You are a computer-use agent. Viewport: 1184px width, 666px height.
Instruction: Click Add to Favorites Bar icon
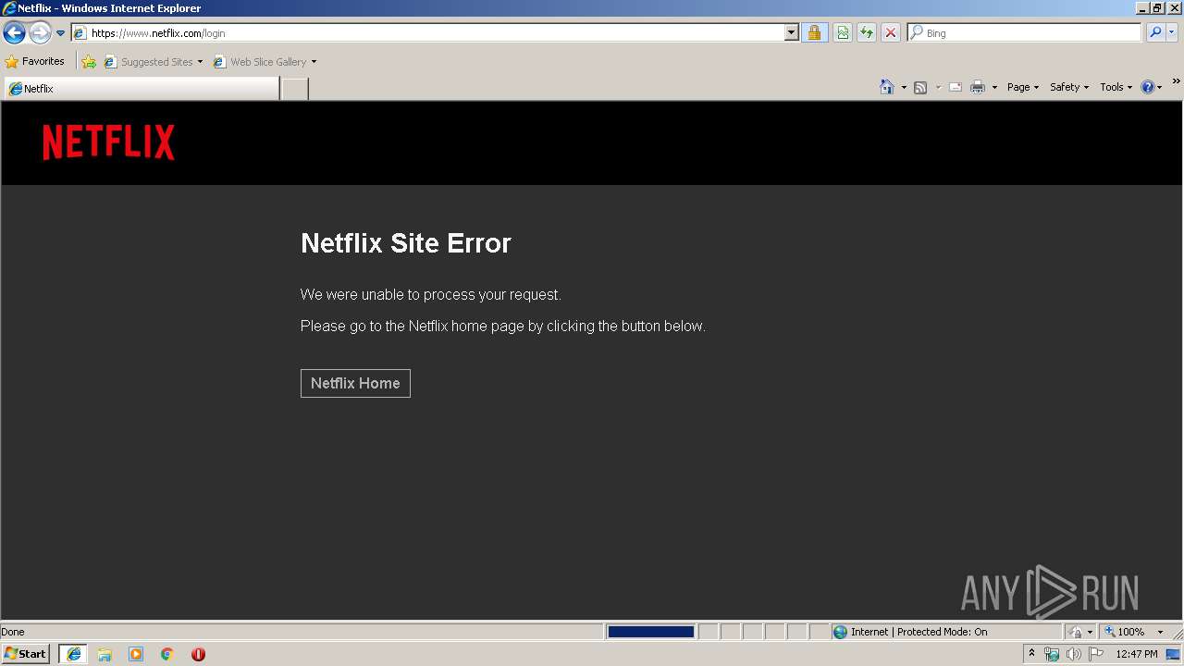click(x=89, y=62)
